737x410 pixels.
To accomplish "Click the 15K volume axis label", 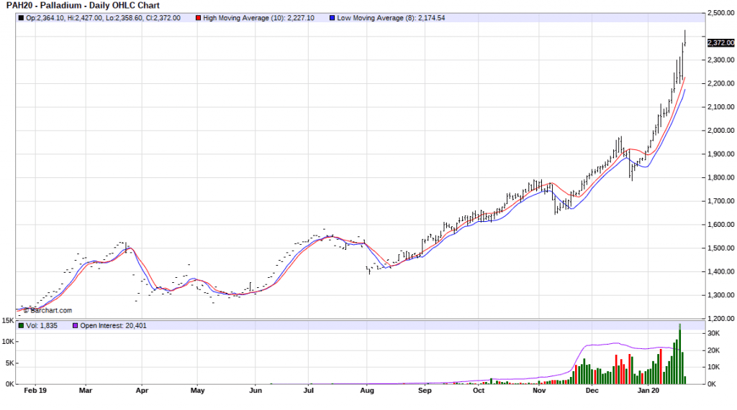I will 6,320.
